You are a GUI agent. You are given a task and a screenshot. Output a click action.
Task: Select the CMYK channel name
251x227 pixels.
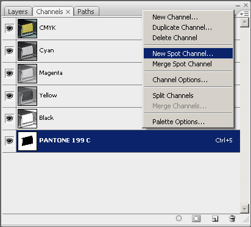(48, 28)
